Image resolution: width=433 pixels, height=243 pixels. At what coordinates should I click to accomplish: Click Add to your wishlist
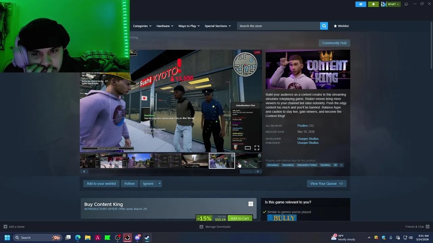101,184
